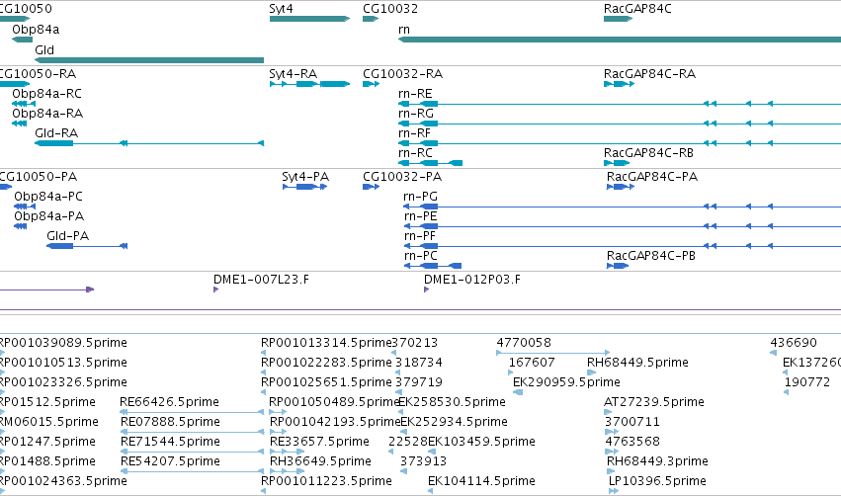Open the CG10050-RA transcript label
Image resolution: width=841 pixels, height=496 pixels.
pyautogui.click(x=38, y=74)
